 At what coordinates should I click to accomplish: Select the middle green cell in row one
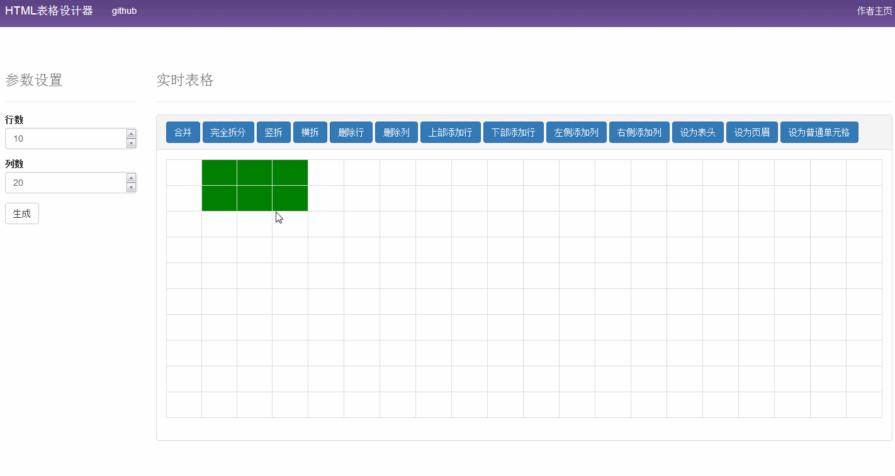pos(254,173)
